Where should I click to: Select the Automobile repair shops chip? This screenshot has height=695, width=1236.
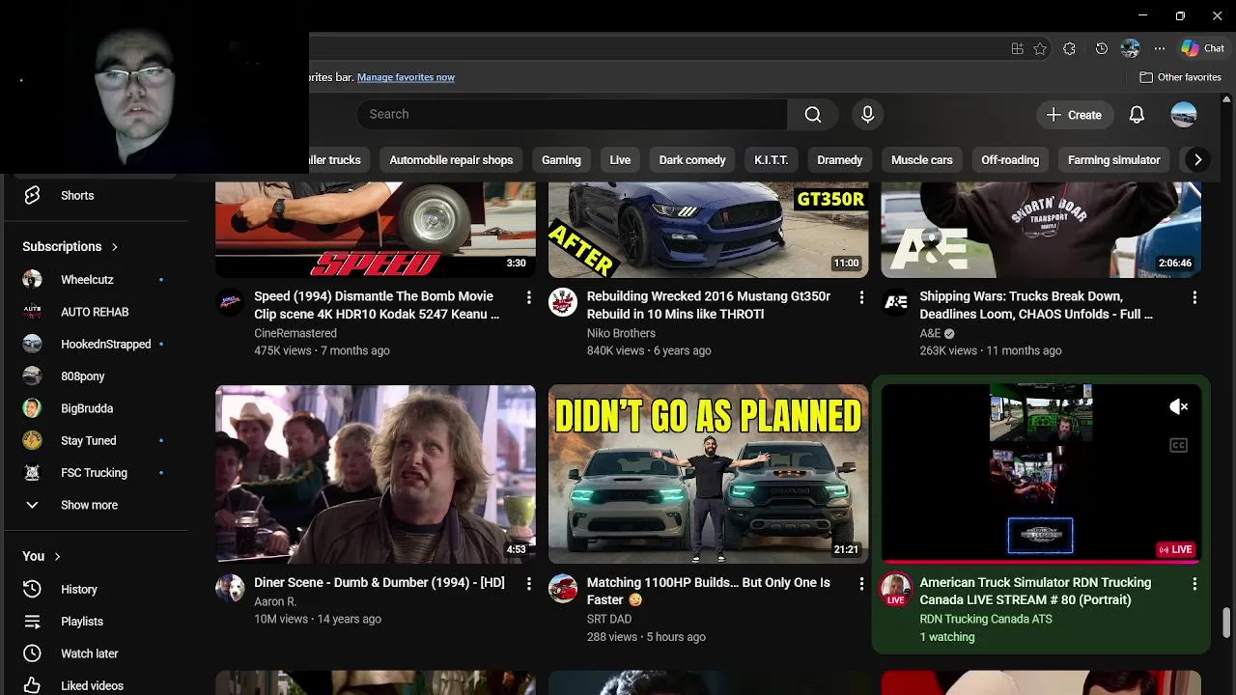[451, 160]
